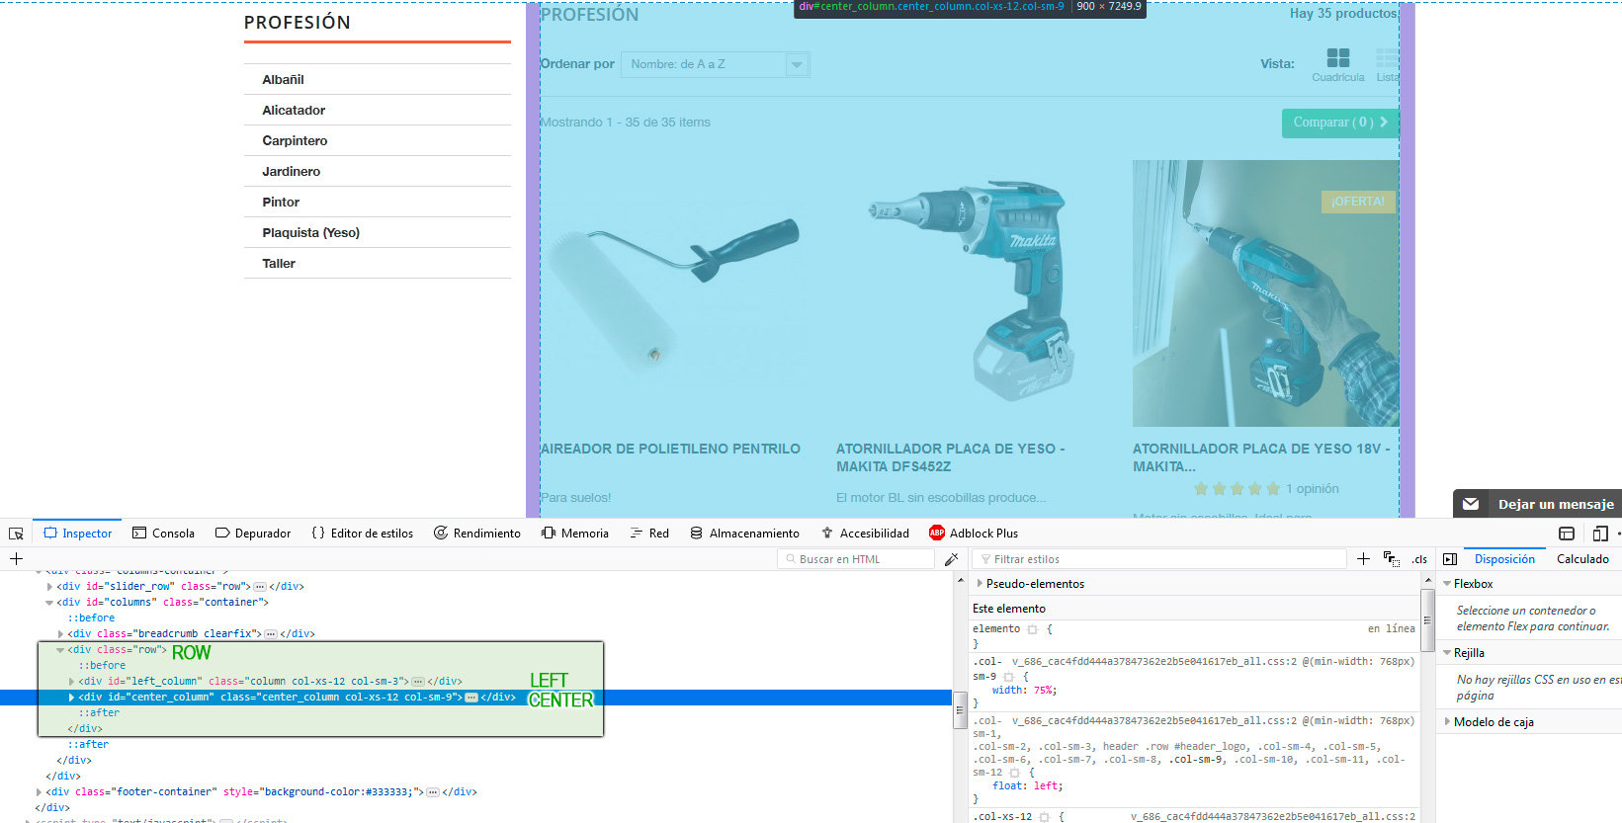This screenshot has height=823, width=1622.
Task: Activate the element picker icon in DevTools
Action: tap(16, 534)
